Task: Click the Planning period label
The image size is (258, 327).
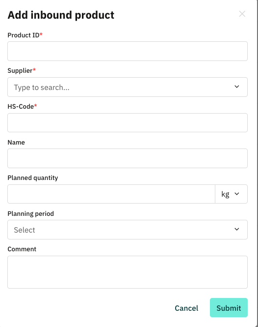Action: 30,213
